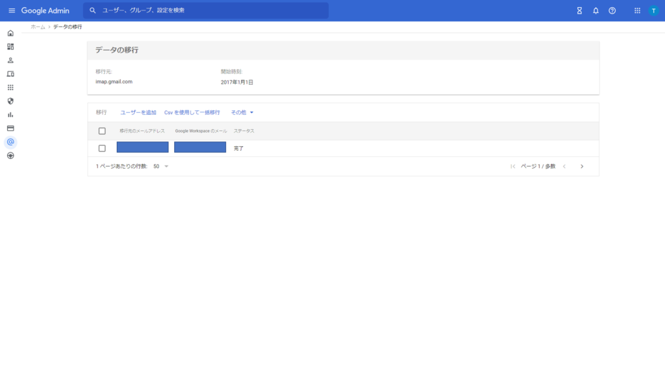Viewport: 665px width, 374px height.
Task: Toggle the select-all header checkbox
Action: [102, 131]
